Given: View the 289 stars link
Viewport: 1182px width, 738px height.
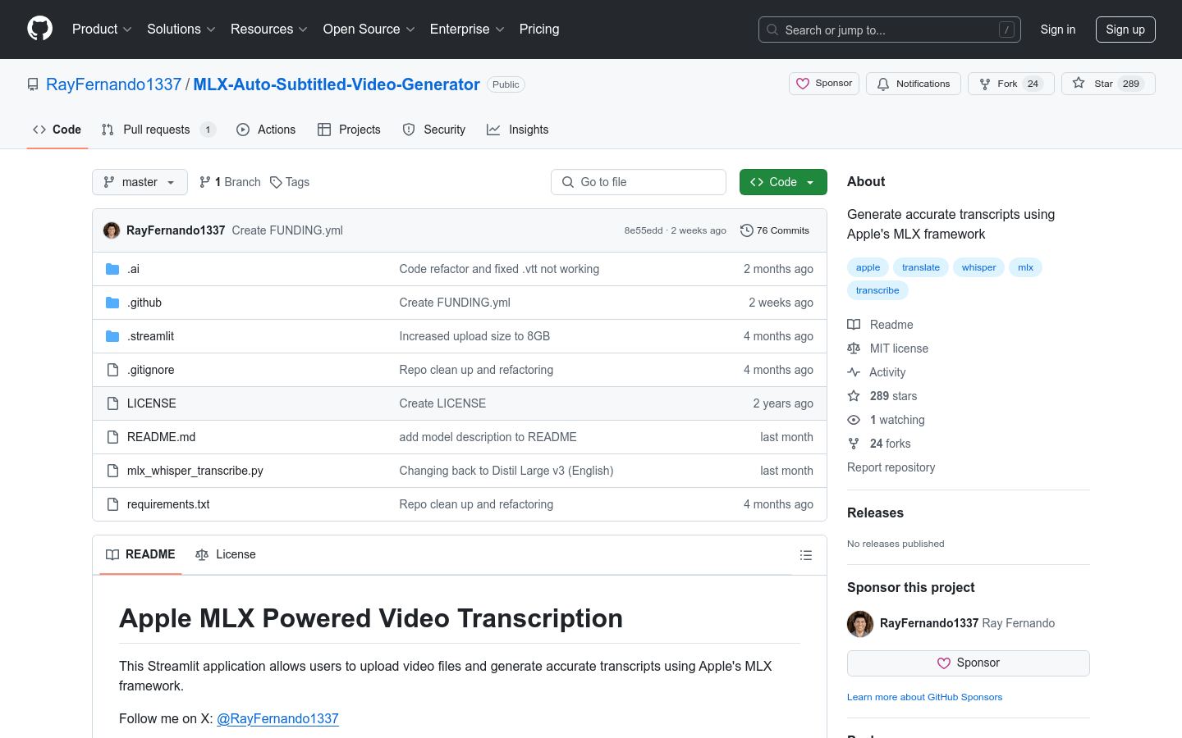Looking at the screenshot, I should pyautogui.click(x=882, y=396).
